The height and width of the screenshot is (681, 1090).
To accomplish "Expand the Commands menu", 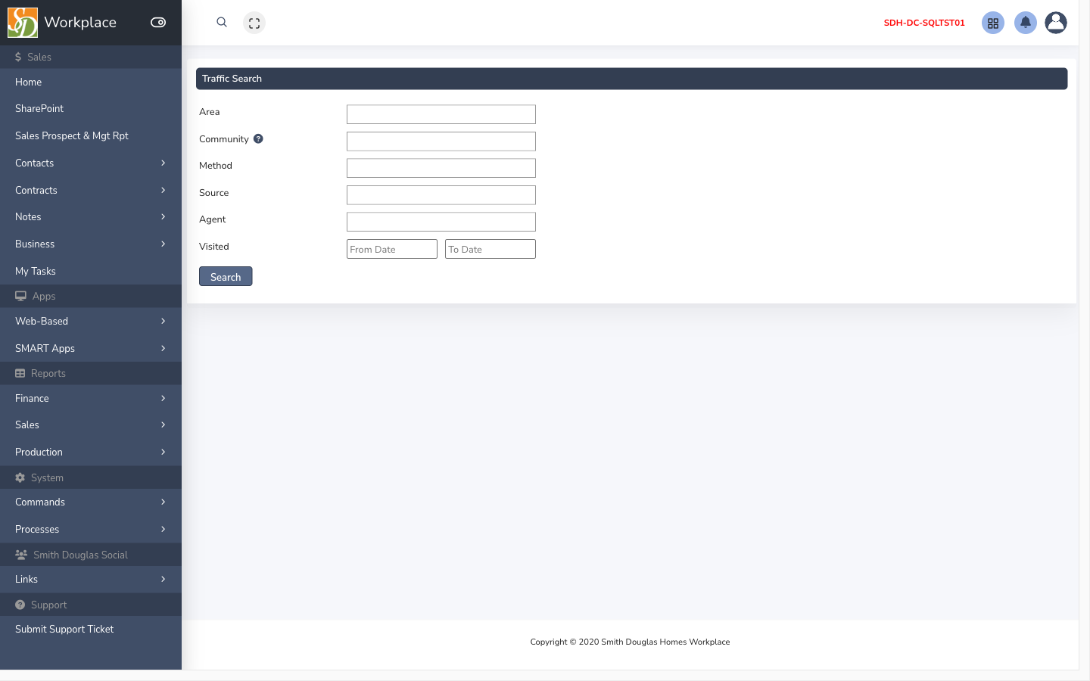I will [x=91, y=502].
